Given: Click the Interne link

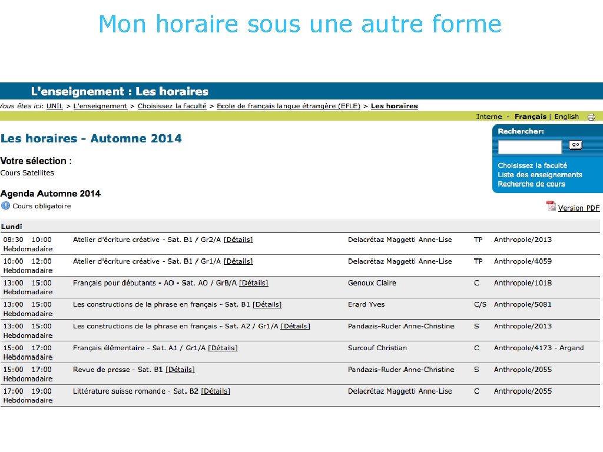Looking at the screenshot, I should 489,117.
